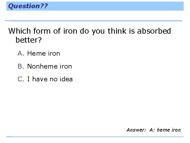The width and height of the screenshot is (190, 143).
Task: Click the "A:" in the answer line
Action: 152,130
